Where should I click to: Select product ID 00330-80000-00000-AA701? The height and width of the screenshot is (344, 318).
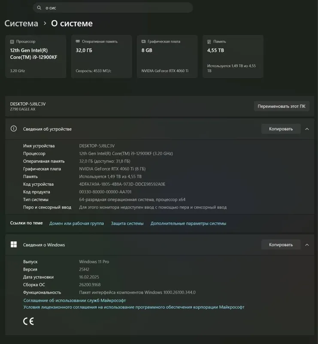(x=105, y=192)
